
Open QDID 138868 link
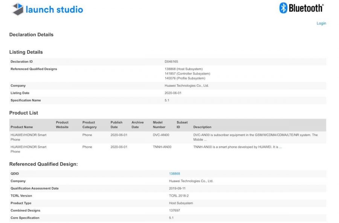174,174
